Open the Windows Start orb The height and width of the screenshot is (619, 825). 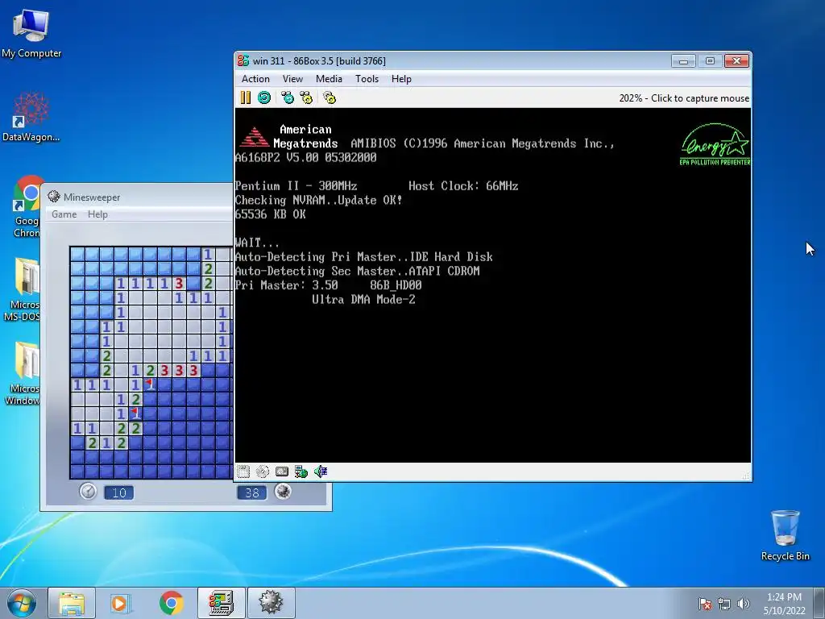pos(22,603)
